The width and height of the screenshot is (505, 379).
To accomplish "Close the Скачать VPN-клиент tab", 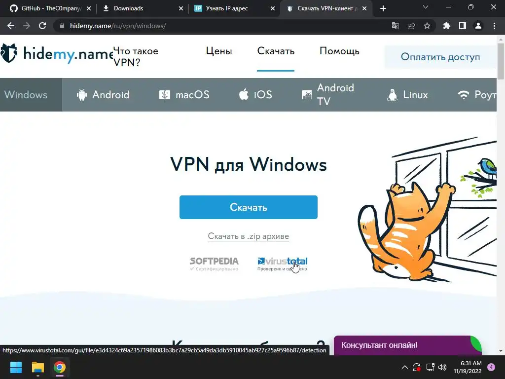I will 364,8.
